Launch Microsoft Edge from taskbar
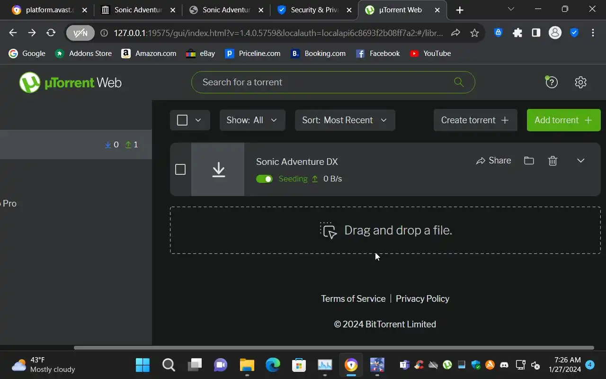This screenshot has width=606, height=379. 273,365
